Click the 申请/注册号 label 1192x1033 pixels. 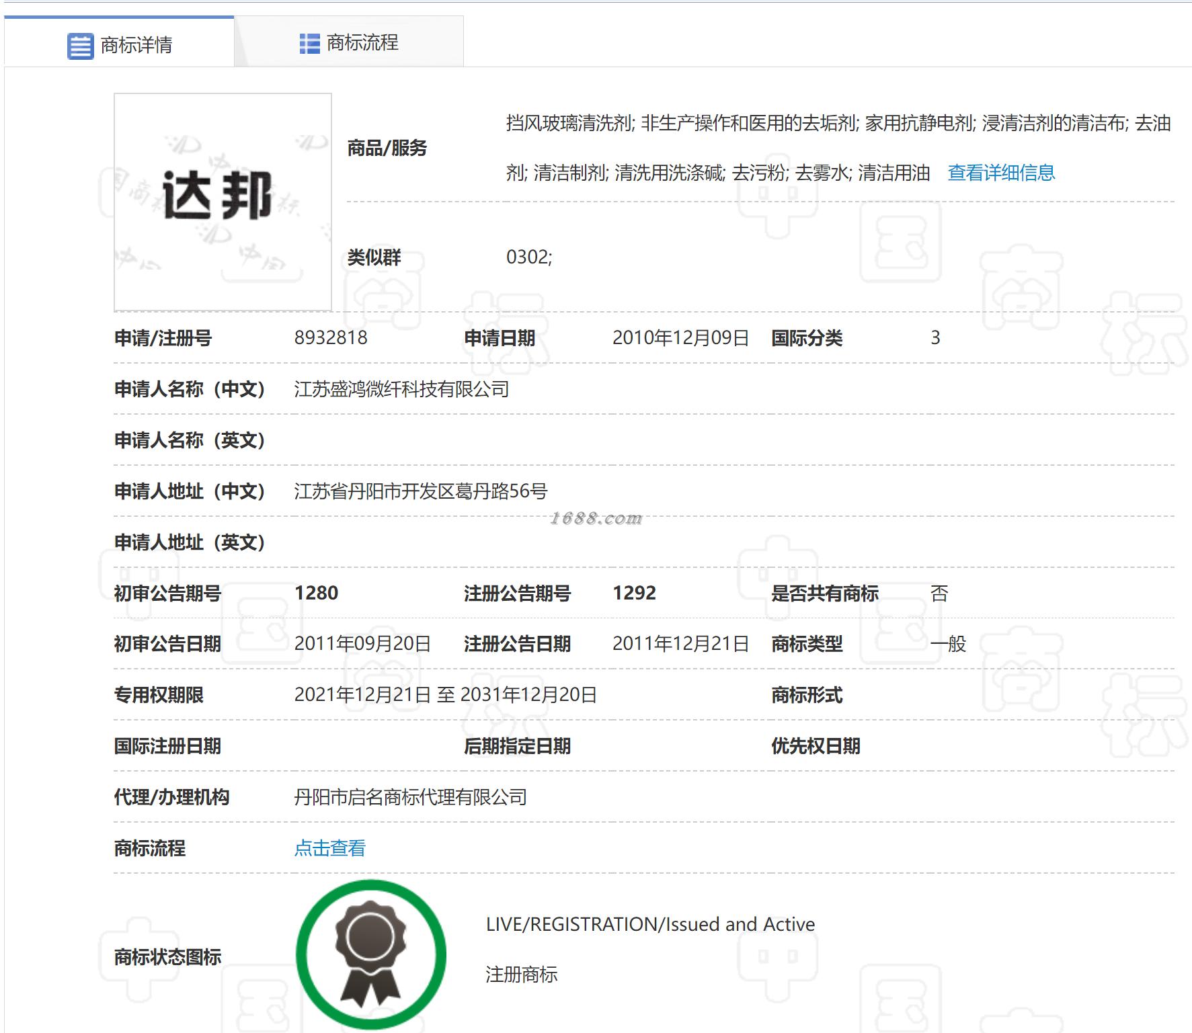pos(163,337)
